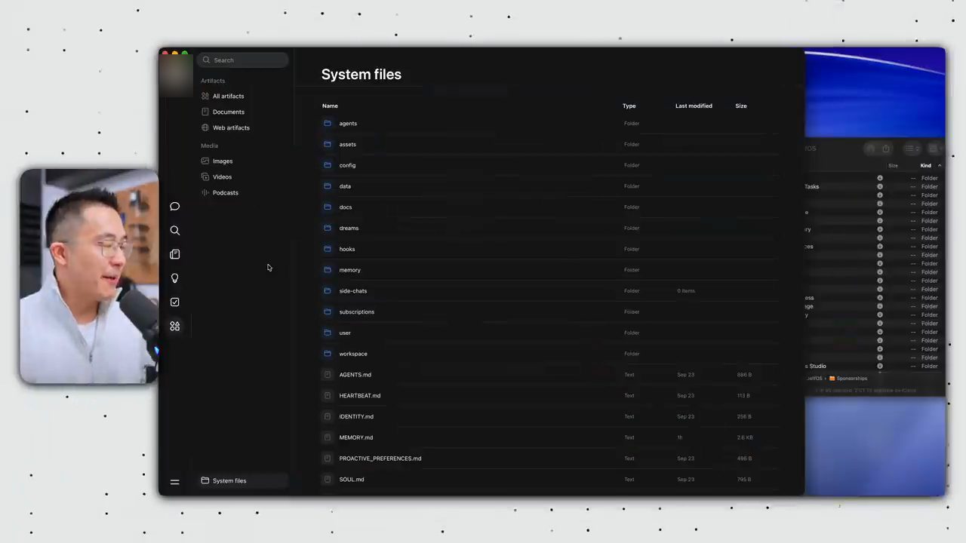
Task: Open the list view dropdown in the Finder toolbar
Action: [x=912, y=149]
